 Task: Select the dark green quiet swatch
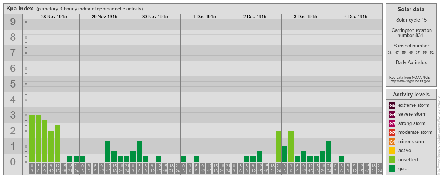(392, 169)
